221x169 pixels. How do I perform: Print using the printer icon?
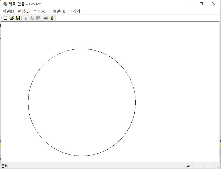click(x=46, y=18)
